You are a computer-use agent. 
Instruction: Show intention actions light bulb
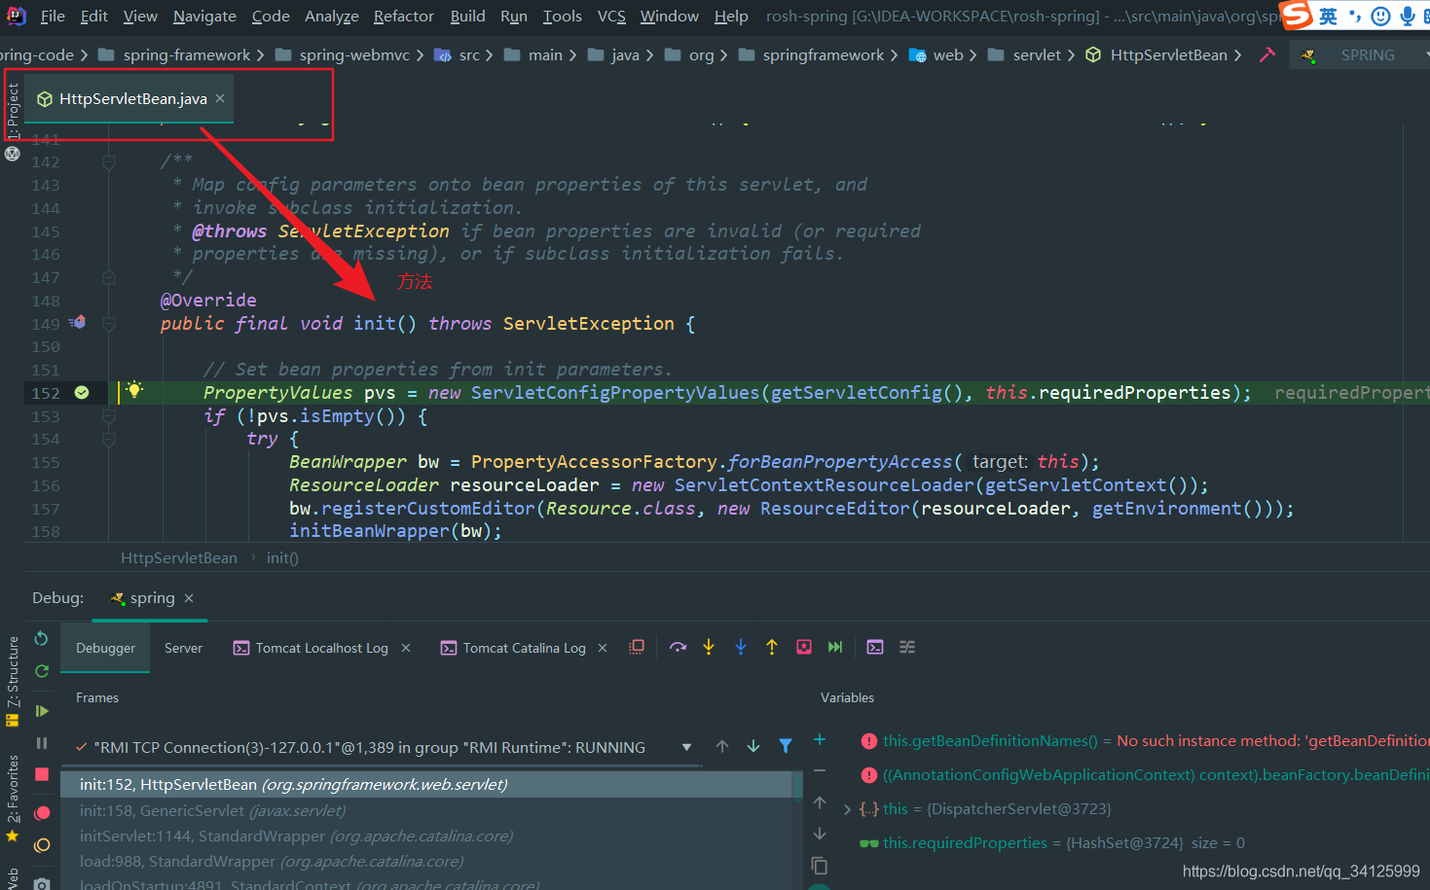coord(134,390)
